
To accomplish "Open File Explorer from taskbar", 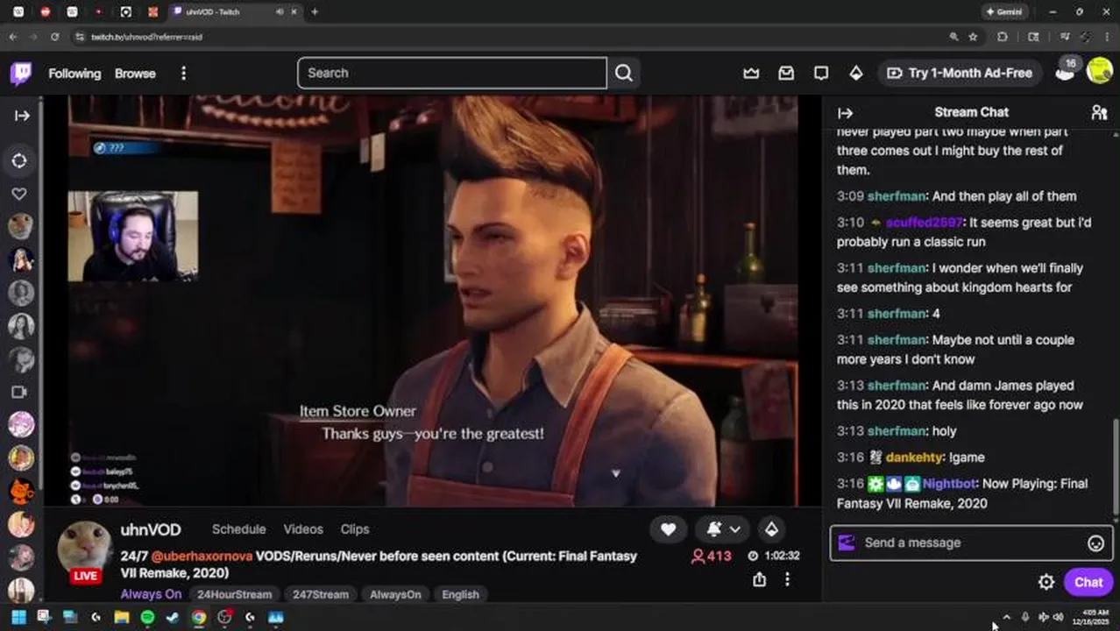I will tap(121, 617).
